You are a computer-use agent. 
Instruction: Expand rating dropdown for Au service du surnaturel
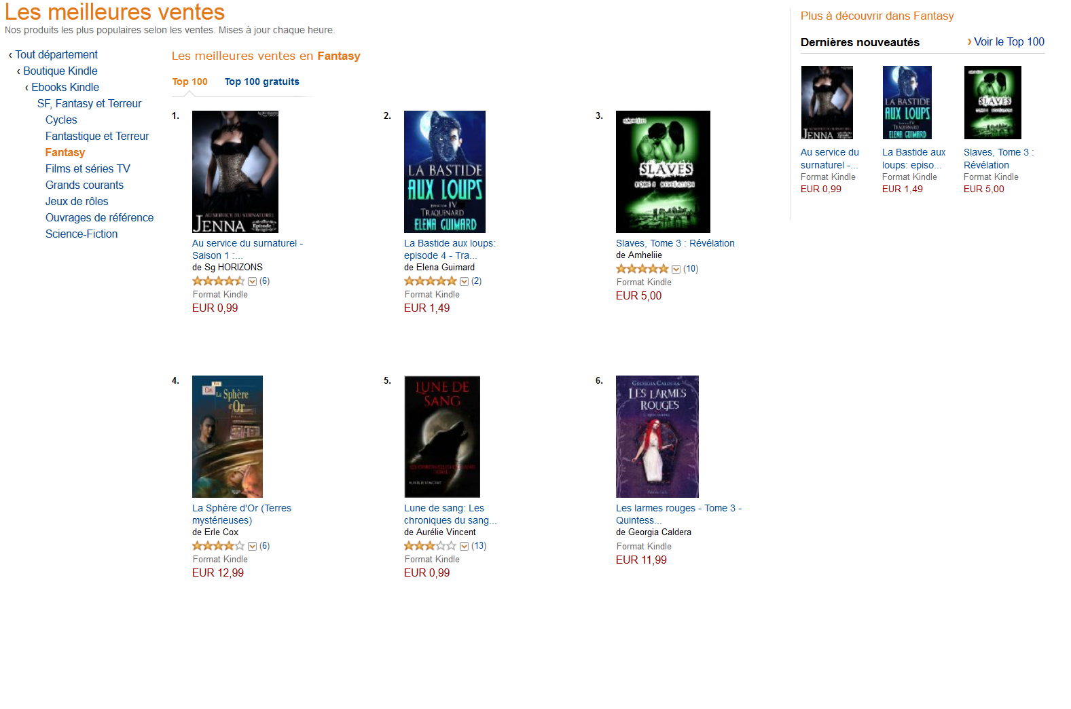(x=252, y=281)
